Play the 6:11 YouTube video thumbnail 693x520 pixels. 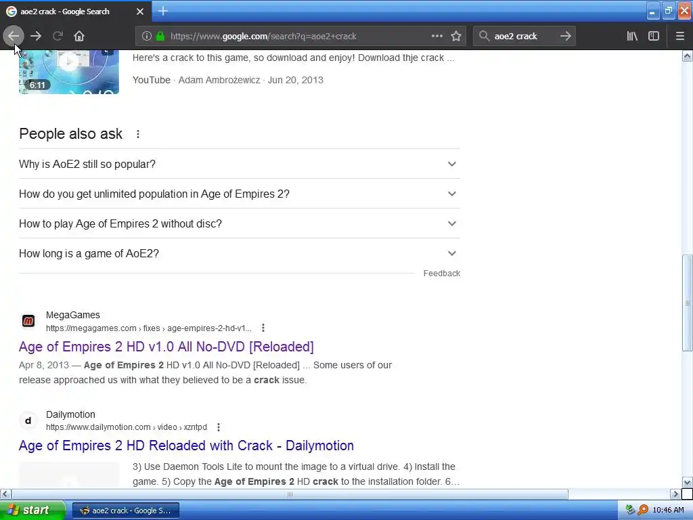[x=69, y=72]
